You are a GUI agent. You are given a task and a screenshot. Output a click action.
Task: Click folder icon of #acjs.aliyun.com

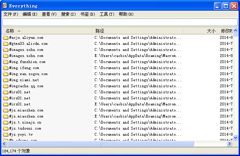pos(5,38)
